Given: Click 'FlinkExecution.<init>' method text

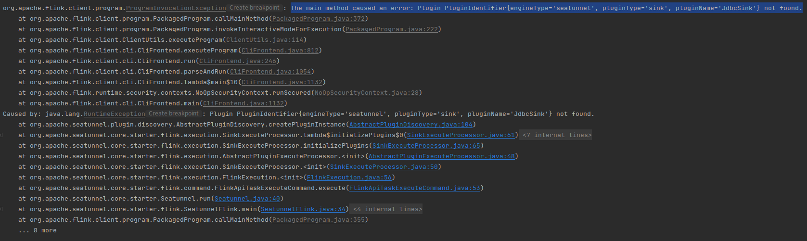Looking at the screenshot, I should (263, 178).
